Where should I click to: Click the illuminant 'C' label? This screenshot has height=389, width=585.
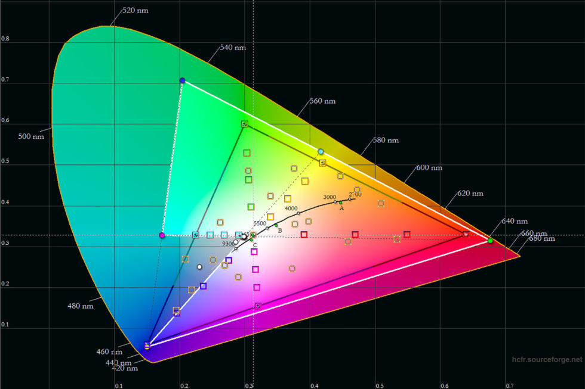coord(255,245)
